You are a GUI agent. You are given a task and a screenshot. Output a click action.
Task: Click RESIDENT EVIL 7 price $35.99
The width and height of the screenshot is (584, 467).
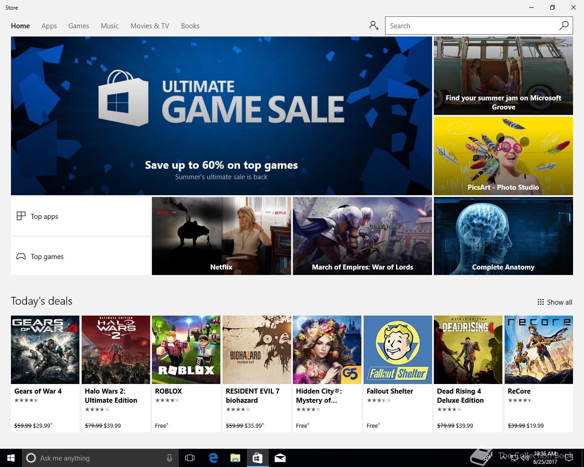254,425
